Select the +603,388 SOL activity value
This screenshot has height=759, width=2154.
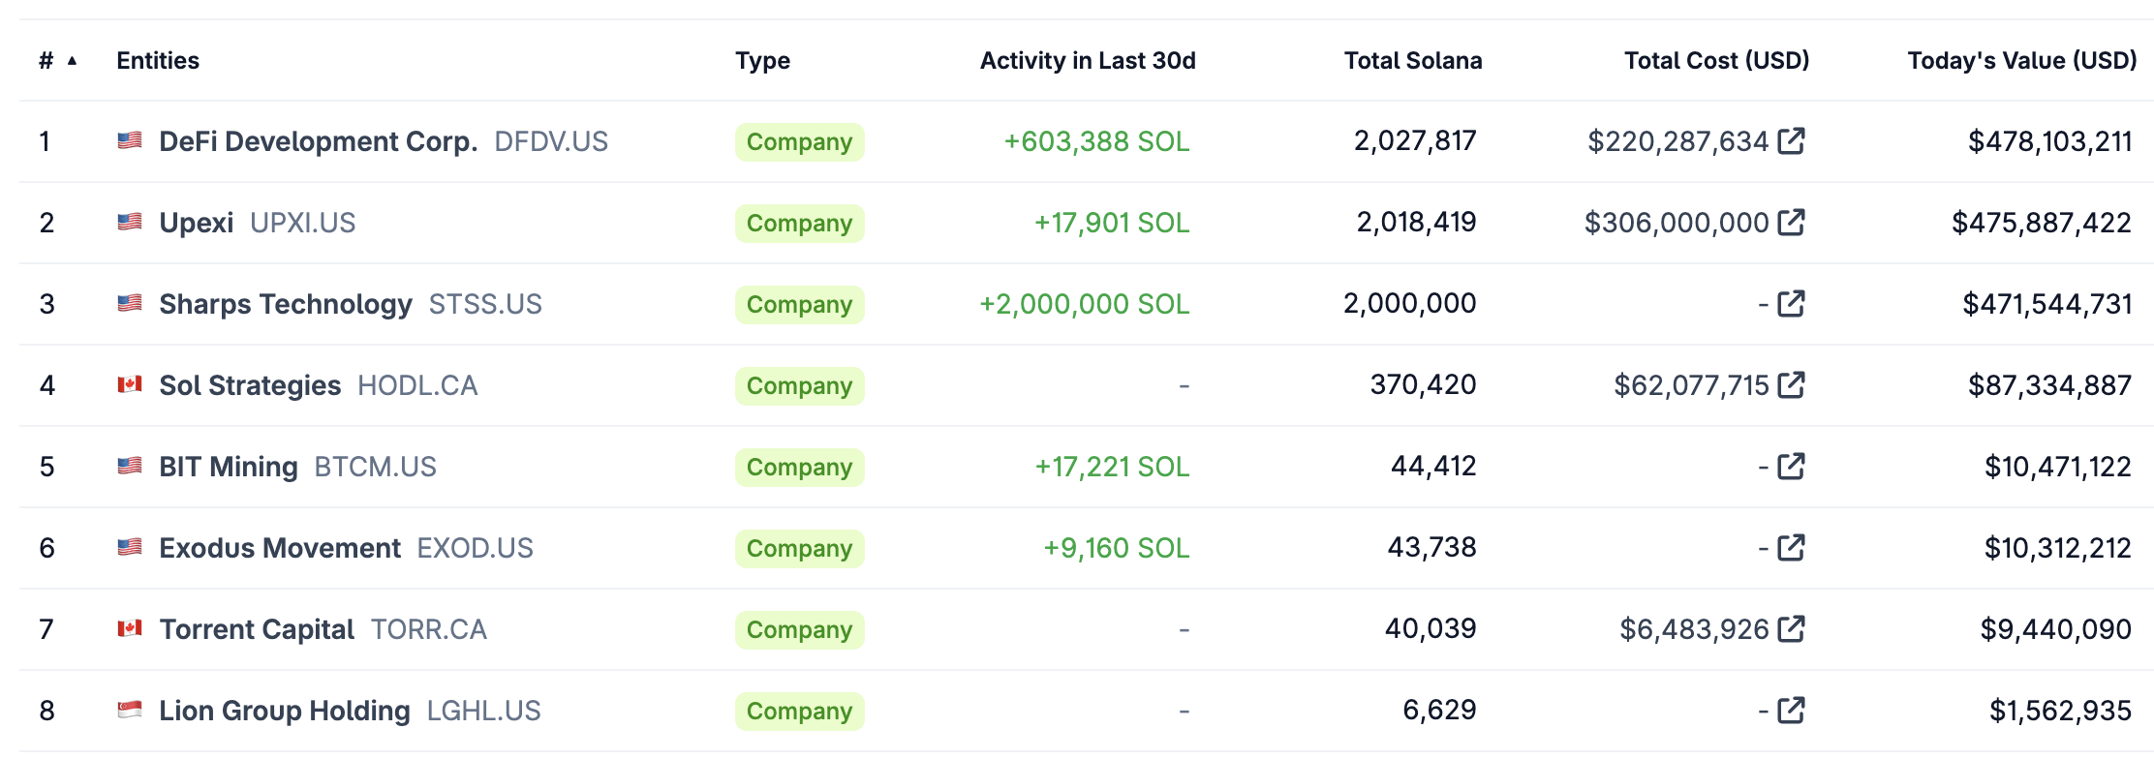[1096, 141]
